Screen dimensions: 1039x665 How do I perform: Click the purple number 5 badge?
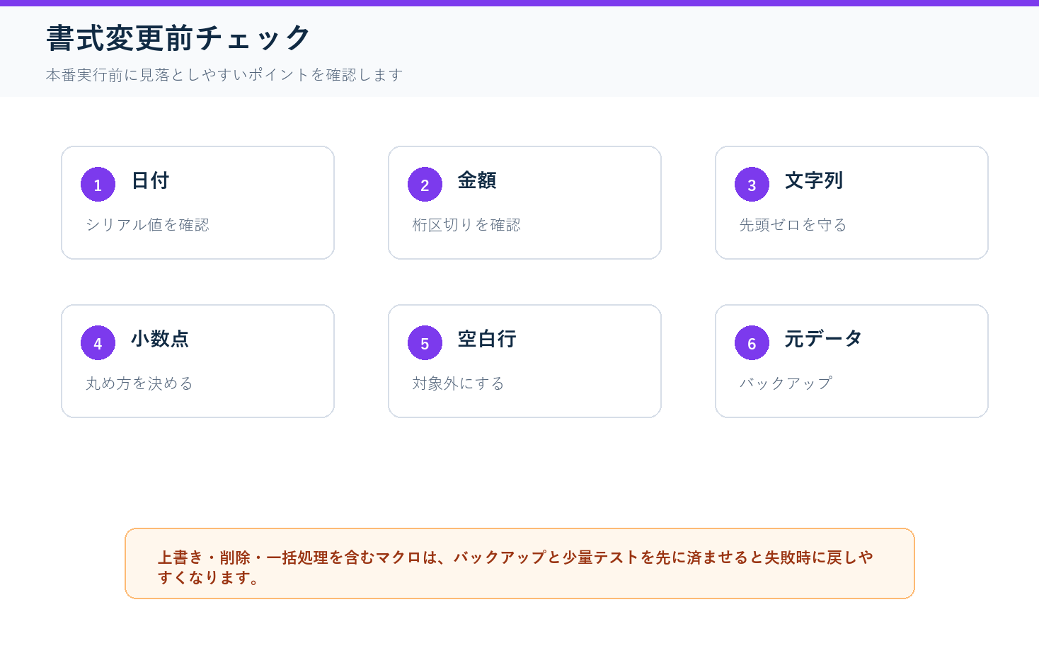coord(425,343)
